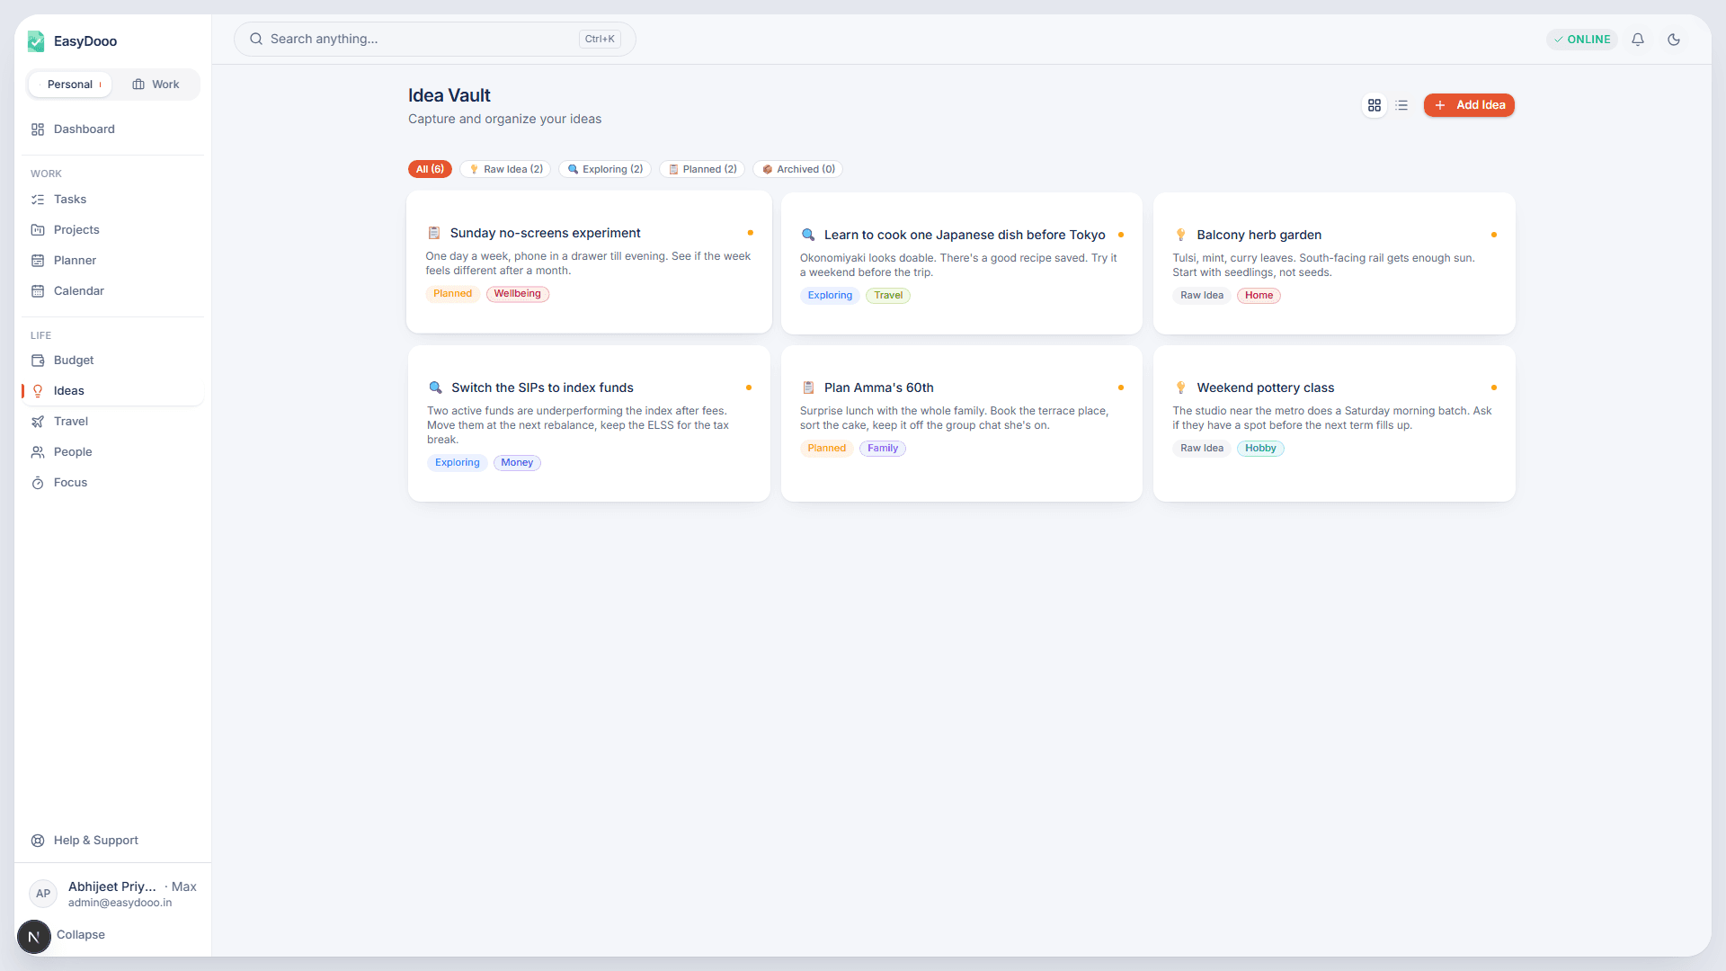The image size is (1726, 971).
Task: Open the Sunday no-screens experiment card
Action: pos(589,262)
